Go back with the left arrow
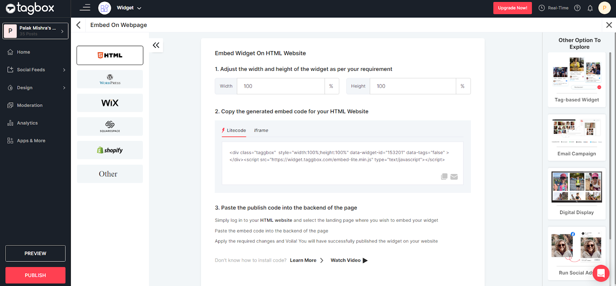Viewport: 616px width, 286px height. point(79,25)
